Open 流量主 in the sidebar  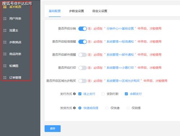14,30
